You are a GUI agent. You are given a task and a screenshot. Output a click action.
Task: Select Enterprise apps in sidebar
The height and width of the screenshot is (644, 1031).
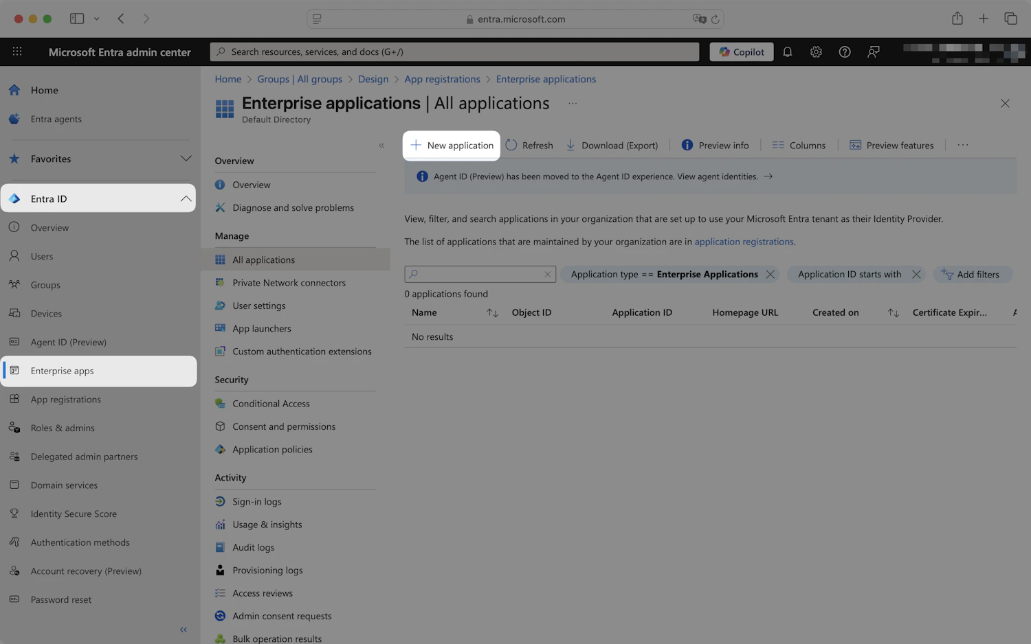pos(98,371)
